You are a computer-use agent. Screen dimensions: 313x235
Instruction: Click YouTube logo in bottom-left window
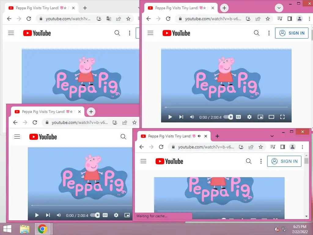pos(43,137)
